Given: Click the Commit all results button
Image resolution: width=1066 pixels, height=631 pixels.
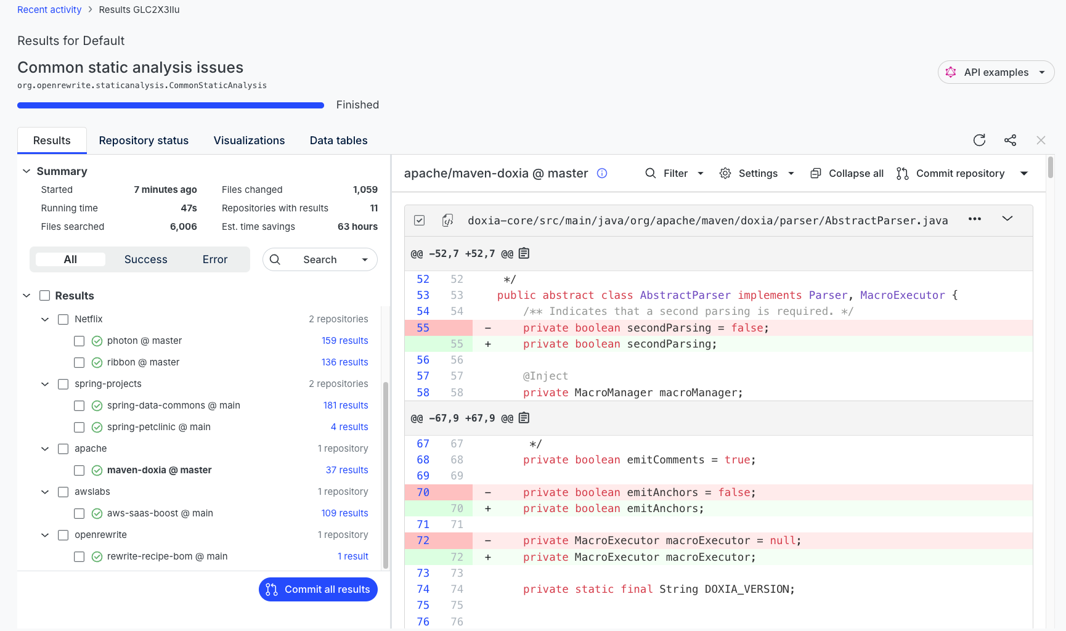Looking at the screenshot, I should pyautogui.click(x=318, y=589).
